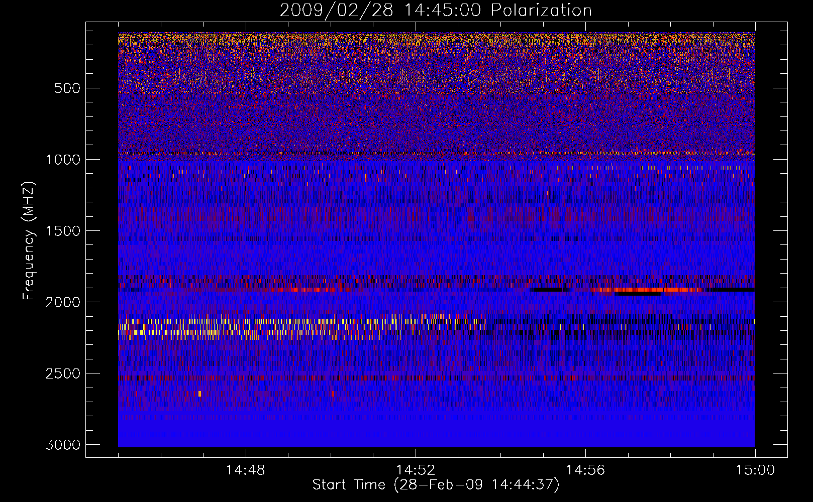
Task: Click the bright red burst near 1900 MHz
Action: coord(648,290)
